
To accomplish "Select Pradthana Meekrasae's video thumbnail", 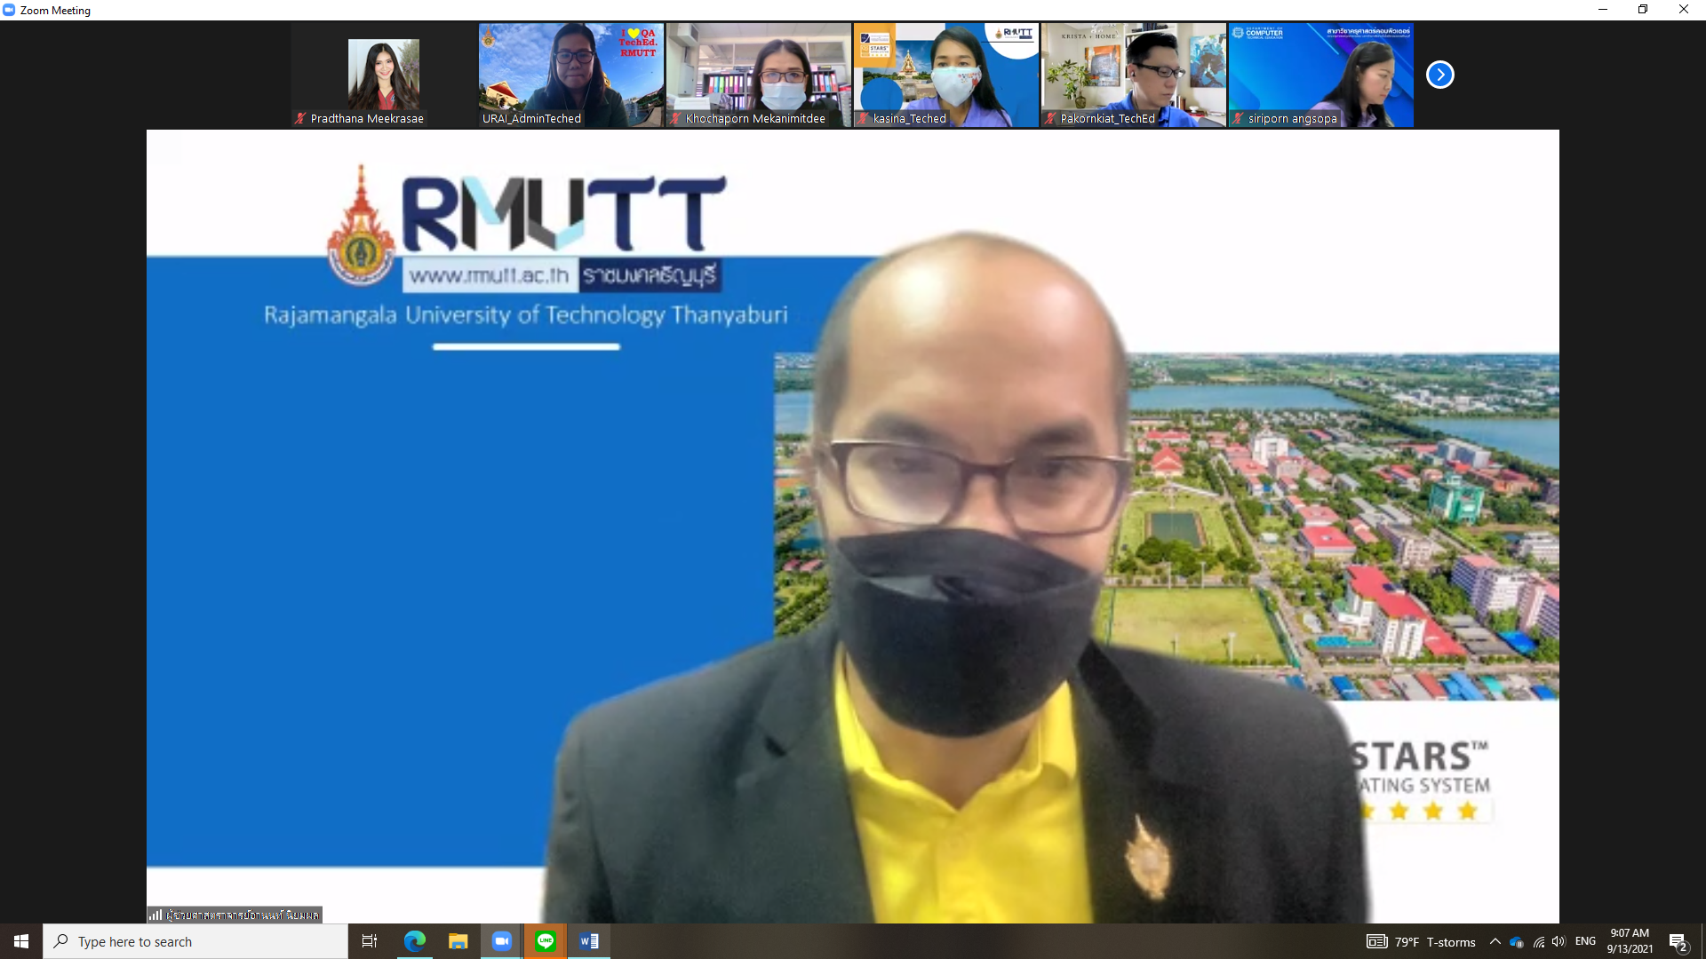I will tap(384, 75).
